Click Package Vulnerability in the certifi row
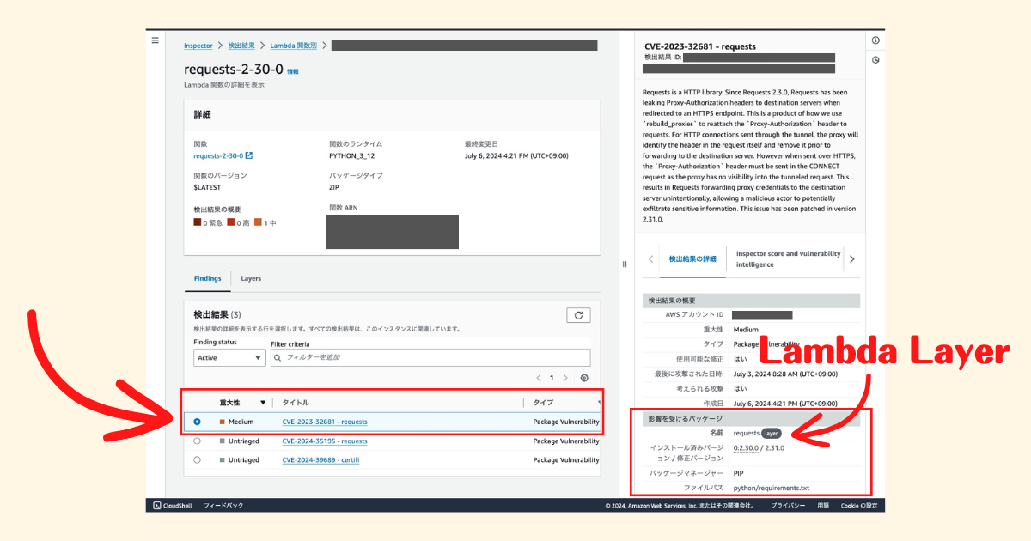This screenshot has width=1031, height=541. pos(565,459)
